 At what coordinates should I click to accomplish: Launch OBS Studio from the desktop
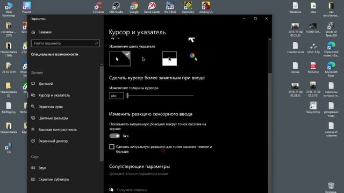116,8
